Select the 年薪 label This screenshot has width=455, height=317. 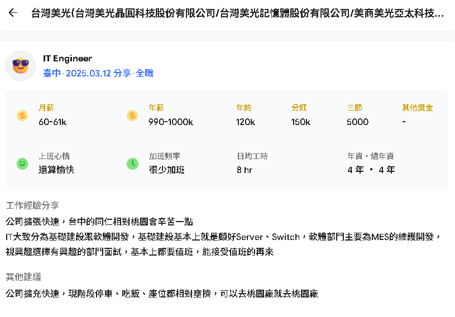point(156,108)
